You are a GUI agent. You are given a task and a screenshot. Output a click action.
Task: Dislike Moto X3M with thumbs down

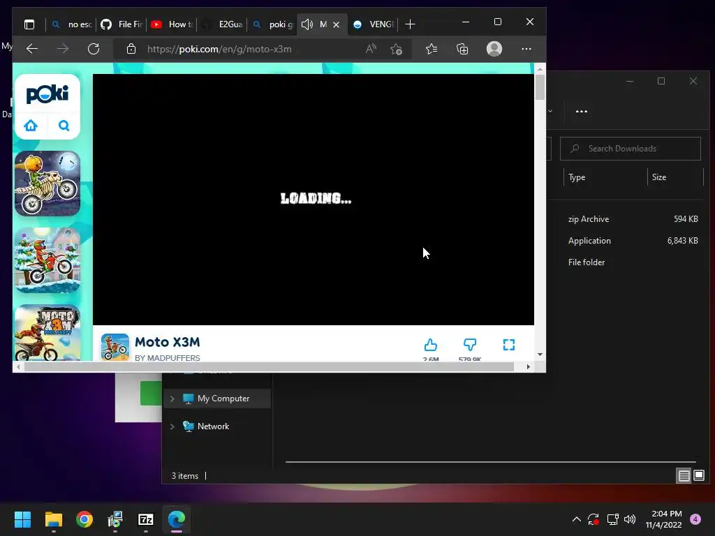coord(470,345)
